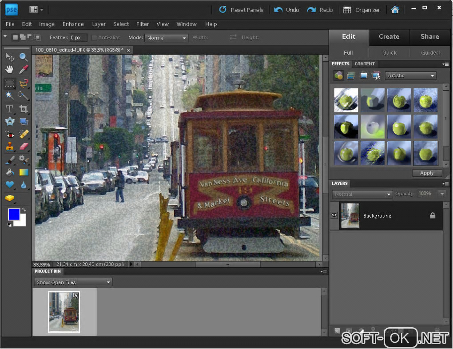Open the selection Mode dropdown
Viewport: 453px width, 349px height.
[167, 38]
